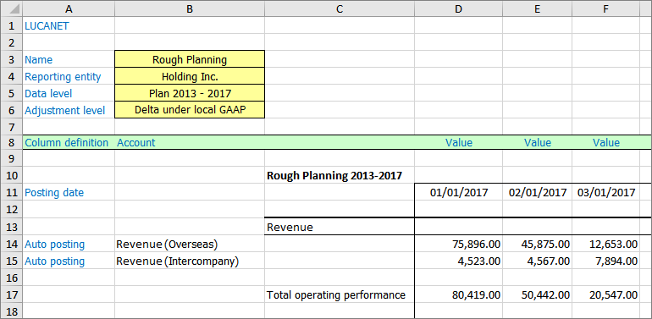Select row 14 header
Screen dimensions: 652x319
tap(11, 245)
